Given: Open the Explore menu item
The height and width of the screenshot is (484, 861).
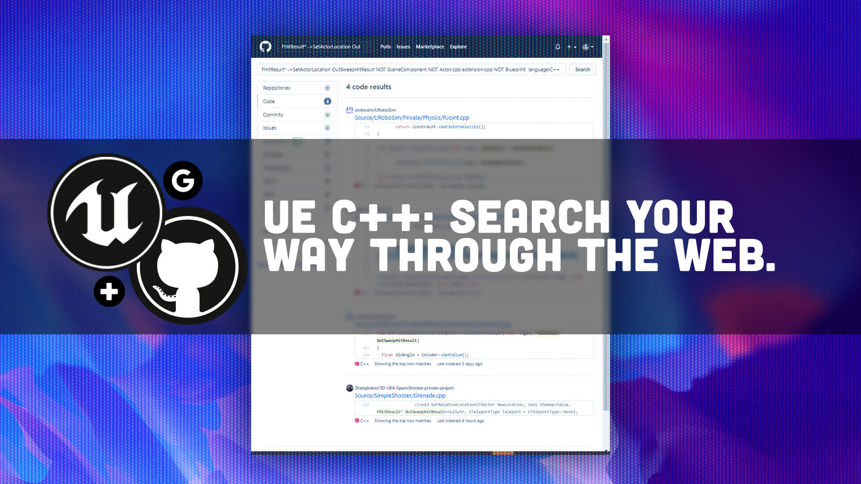Looking at the screenshot, I should click(458, 47).
